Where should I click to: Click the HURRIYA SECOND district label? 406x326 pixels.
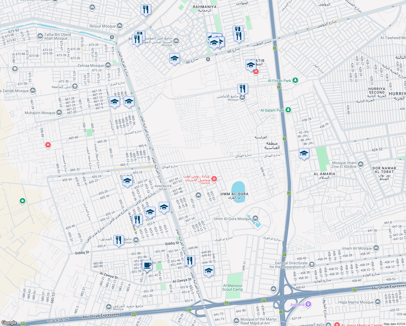pyautogui.click(x=377, y=91)
